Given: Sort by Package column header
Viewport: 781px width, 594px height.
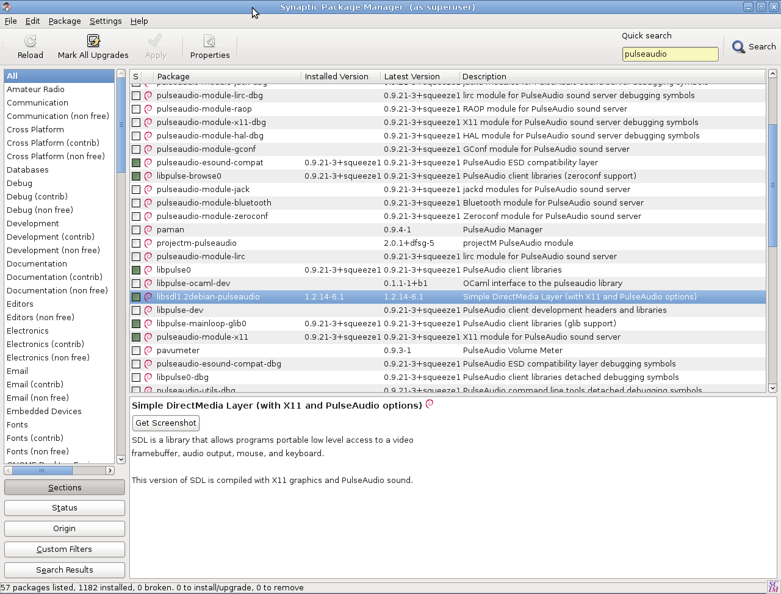Looking at the screenshot, I should (x=226, y=77).
